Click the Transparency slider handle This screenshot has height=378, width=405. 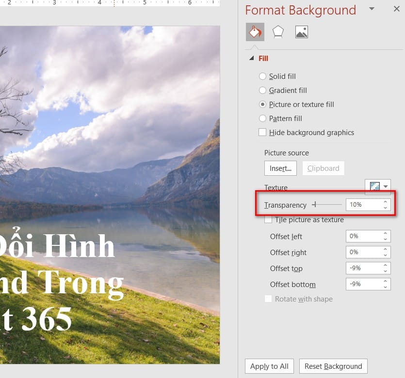pyautogui.click(x=315, y=205)
